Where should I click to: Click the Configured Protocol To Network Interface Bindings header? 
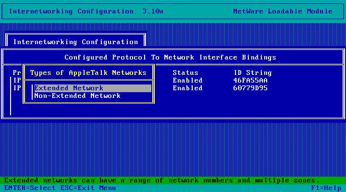pos(170,57)
